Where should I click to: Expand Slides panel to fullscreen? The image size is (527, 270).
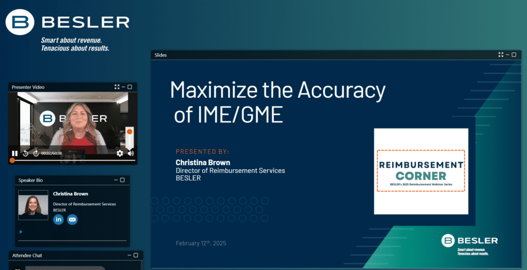click(x=501, y=55)
